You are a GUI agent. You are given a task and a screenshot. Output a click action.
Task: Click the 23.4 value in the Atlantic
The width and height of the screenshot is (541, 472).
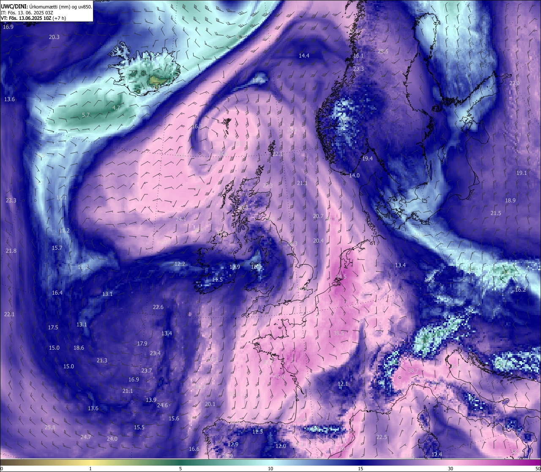155,353
